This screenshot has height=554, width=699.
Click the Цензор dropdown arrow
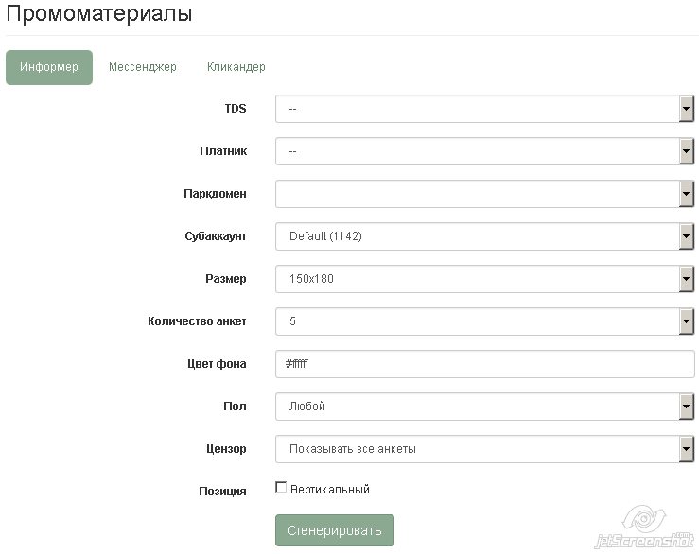click(x=687, y=449)
